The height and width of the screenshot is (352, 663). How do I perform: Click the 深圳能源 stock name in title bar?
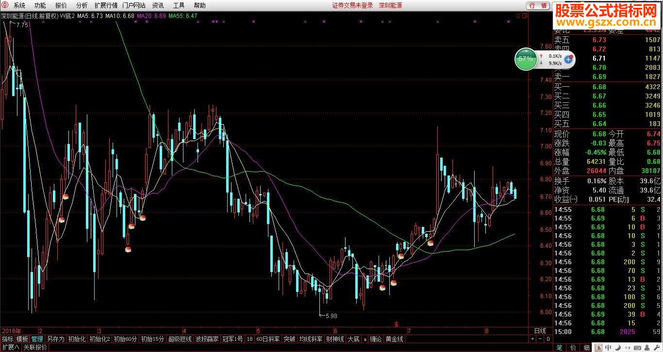tap(390, 5)
